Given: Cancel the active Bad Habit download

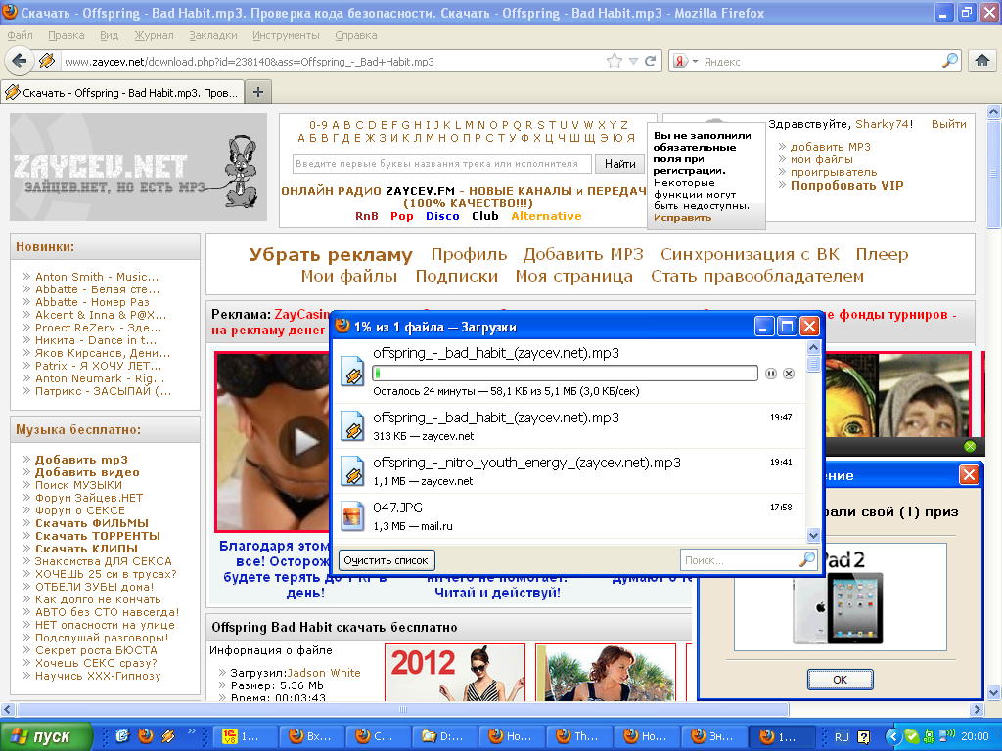Looking at the screenshot, I should [789, 374].
